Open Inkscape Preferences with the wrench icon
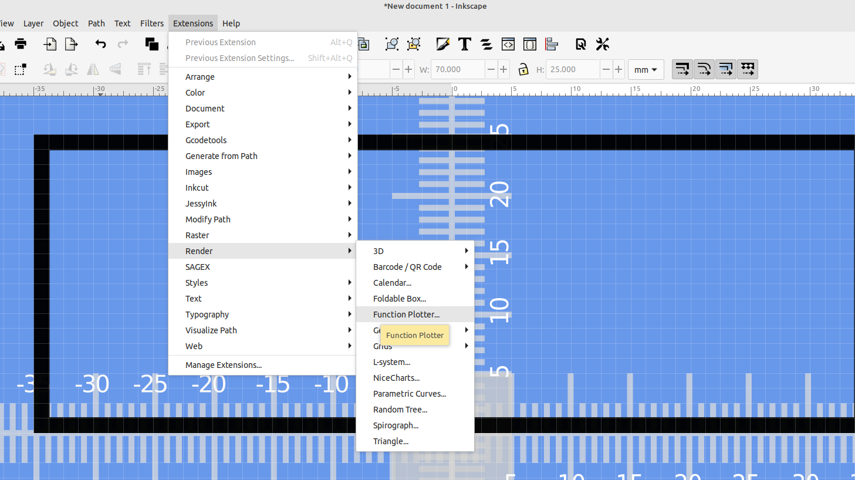The width and height of the screenshot is (855, 480). 602,44
